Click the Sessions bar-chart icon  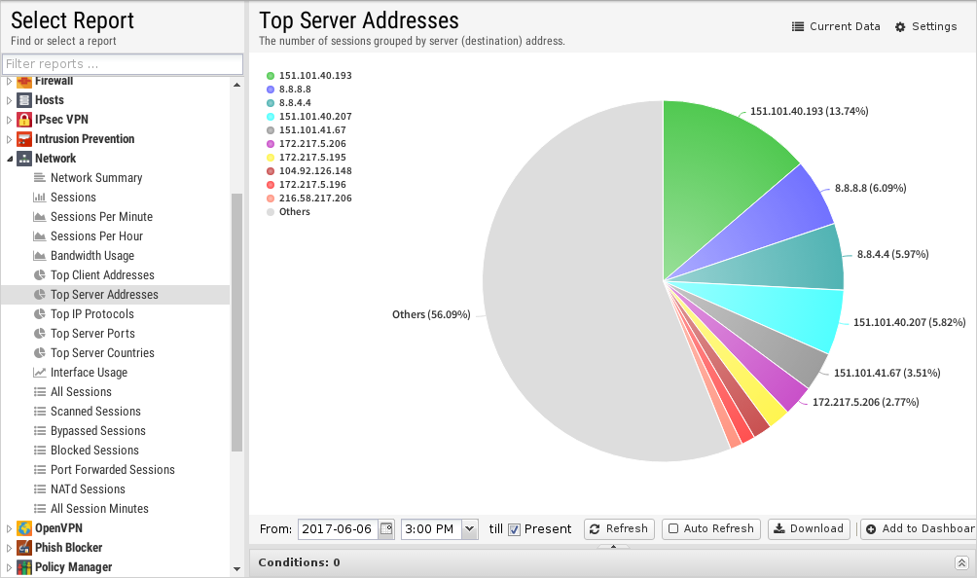click(x=39, y=198)
